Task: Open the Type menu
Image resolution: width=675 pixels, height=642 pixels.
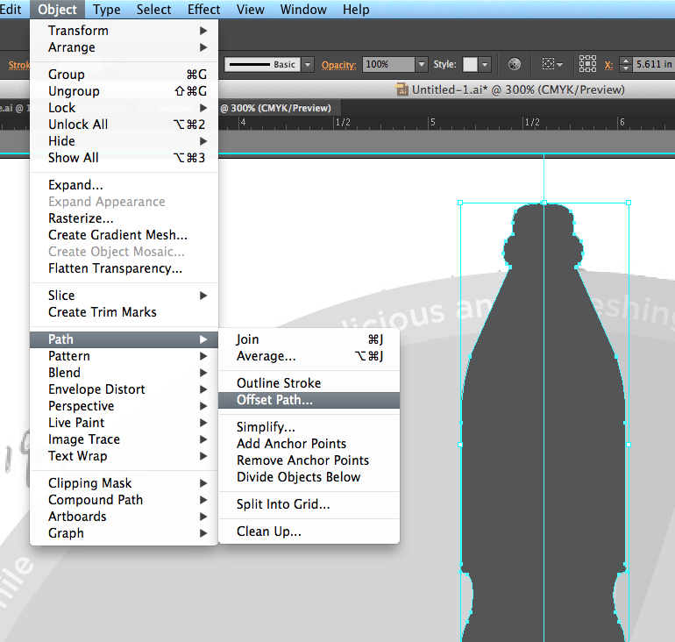Action: click(x=107, y=9)
